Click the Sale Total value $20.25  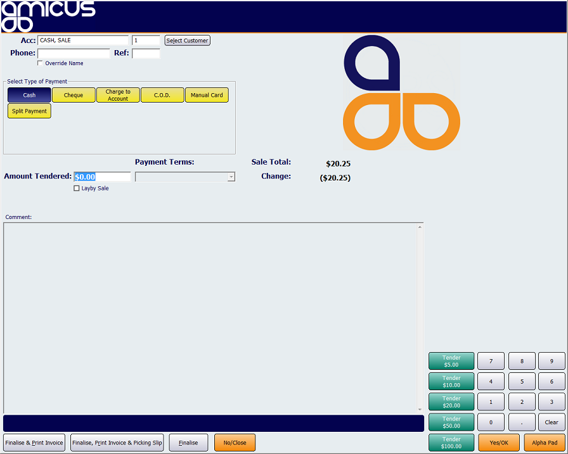click(339, 163)
